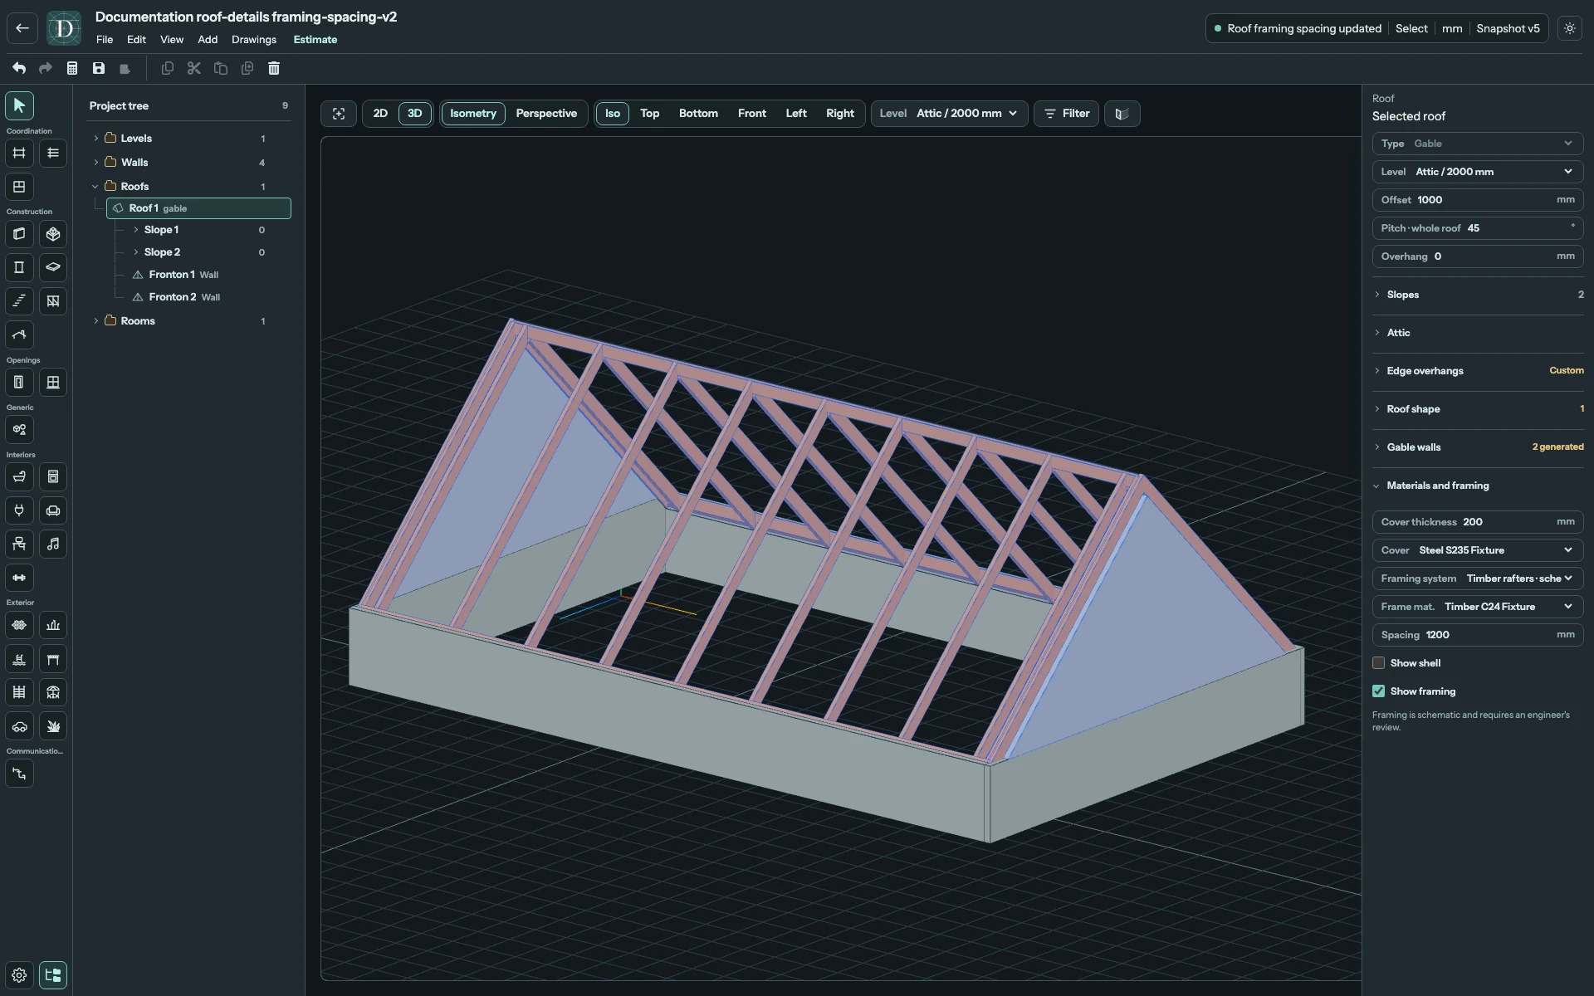Image resolution: width=1594 pixels, height=996 pixels.
Task: Click the zoom to fit icon
Action: [x=339, y=114]
